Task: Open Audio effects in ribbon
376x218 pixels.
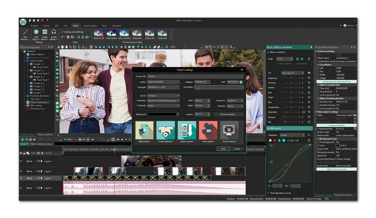Action: (53, 35)
